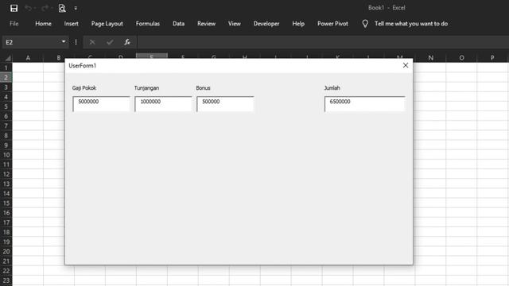509x286 pixels.
Task: Click the UserForm1 title bar text
Action: pos(83,65)
